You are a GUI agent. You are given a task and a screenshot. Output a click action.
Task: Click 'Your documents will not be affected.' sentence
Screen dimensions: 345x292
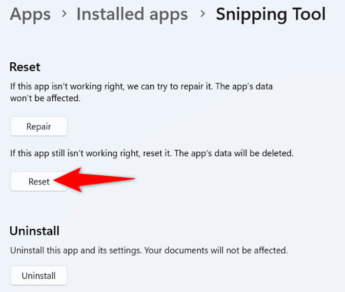(x=216, y=250)
